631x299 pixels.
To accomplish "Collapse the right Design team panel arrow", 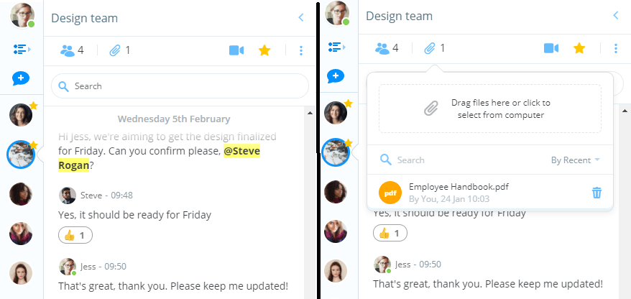I will (x=616, y=15).
